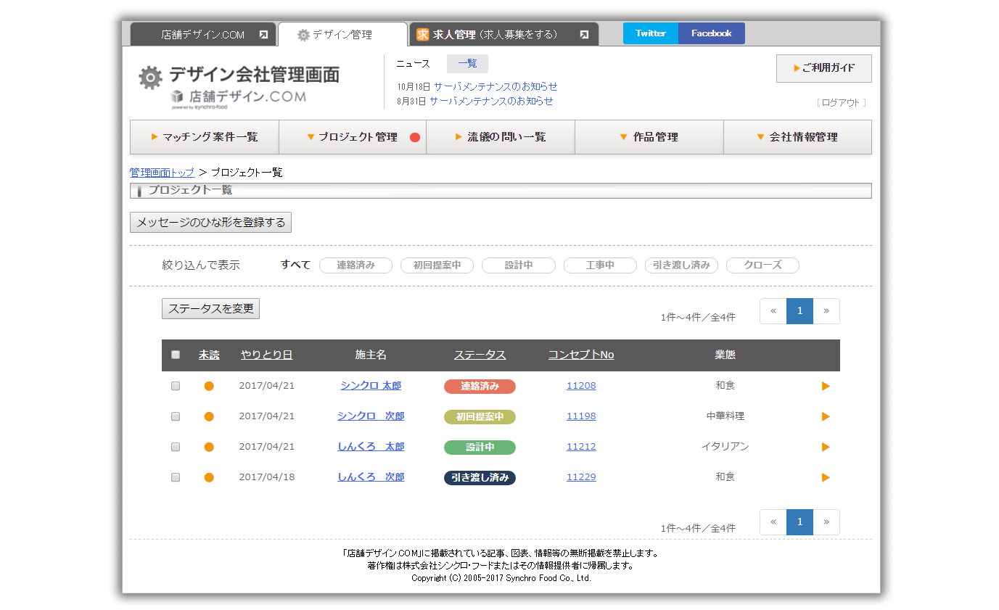Go to next page with top » button
The width and height of the screenshot is (999, 610).
coord(826,311)
